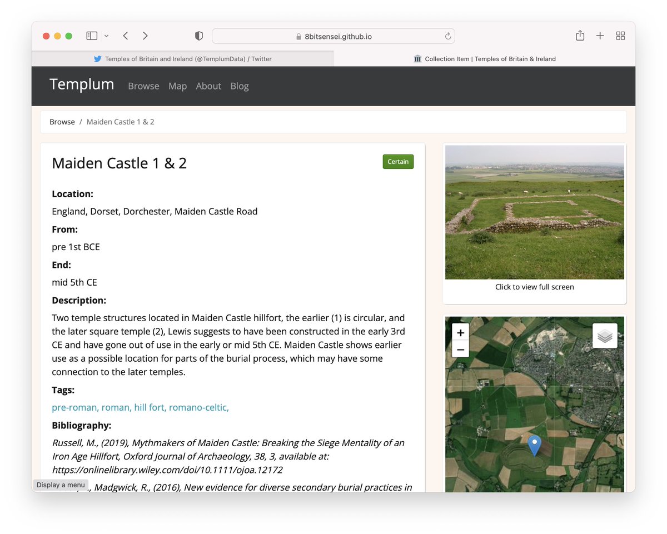
Task: Switch to the TemplumData Twitter tab
Action: (x=182, y=58)
